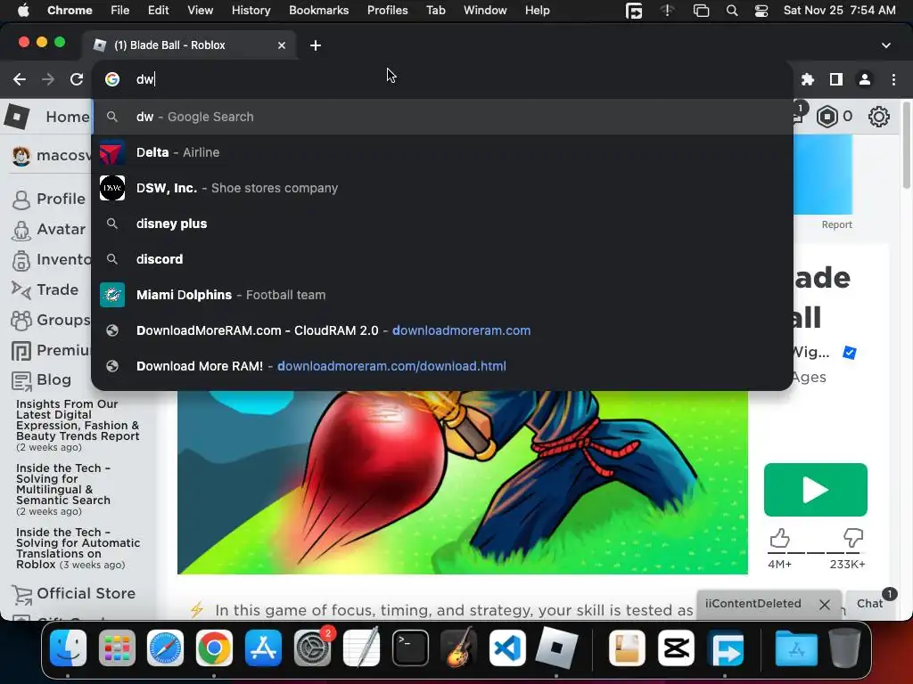Open Launchpad from the Dock

(x=117, y=648)
